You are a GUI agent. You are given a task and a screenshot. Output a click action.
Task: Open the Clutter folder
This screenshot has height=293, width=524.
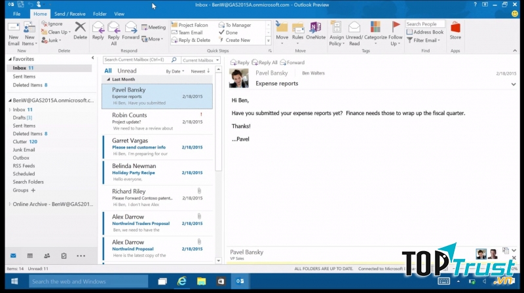pyautogui.click(x=25, y=141)
